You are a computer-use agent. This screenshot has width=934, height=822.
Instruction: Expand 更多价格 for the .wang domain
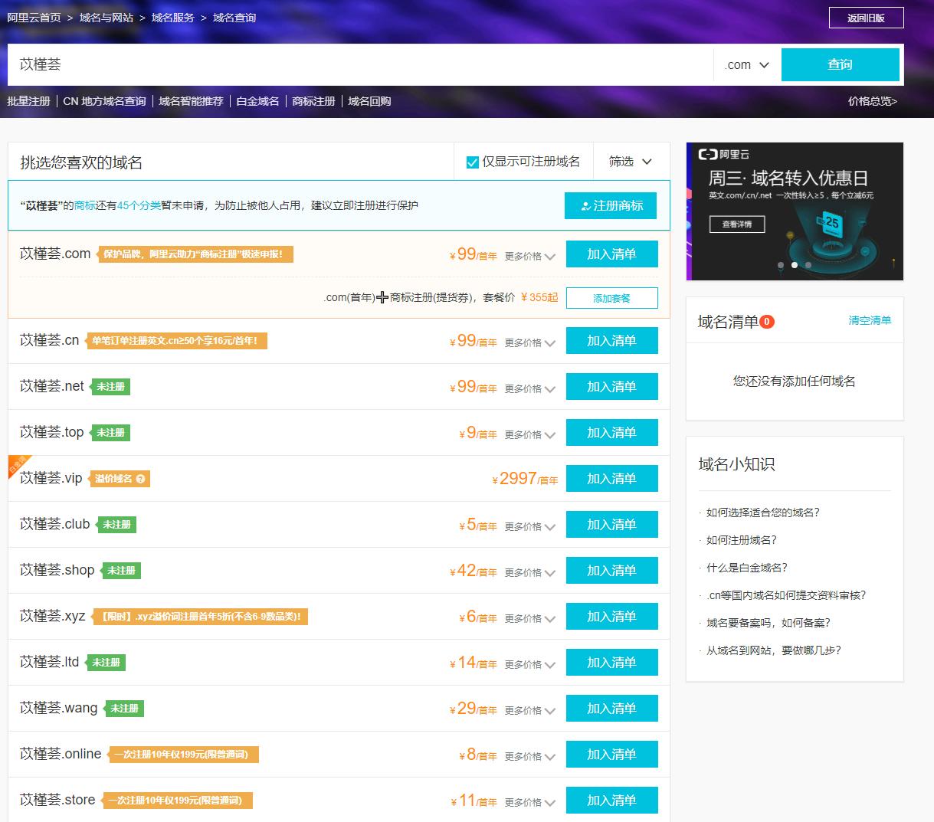(529, 711)
